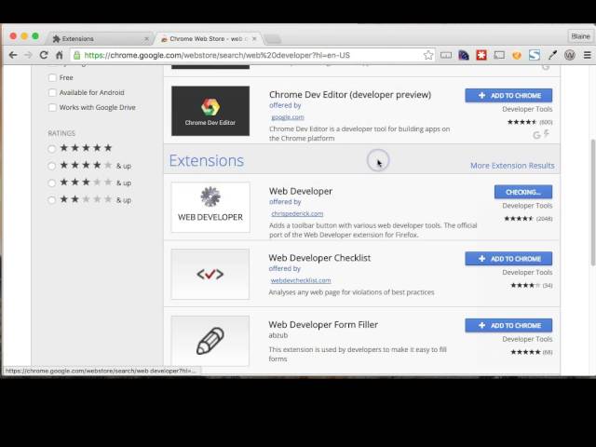Click the Checking button for Web Developer
Screen dimensions: 596x447
(x=523, y=192)
